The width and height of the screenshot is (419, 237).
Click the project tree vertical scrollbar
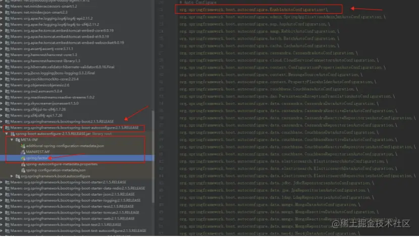[153, 157]
